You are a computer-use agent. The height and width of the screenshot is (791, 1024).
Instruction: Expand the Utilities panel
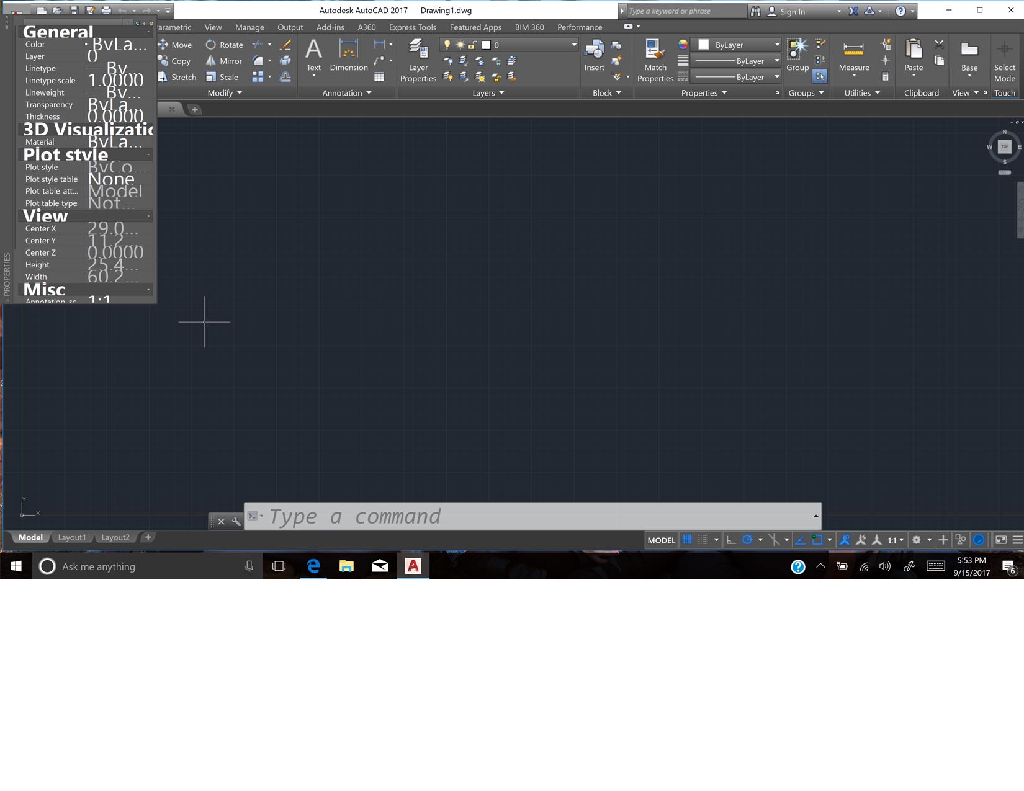pos(862,93)
